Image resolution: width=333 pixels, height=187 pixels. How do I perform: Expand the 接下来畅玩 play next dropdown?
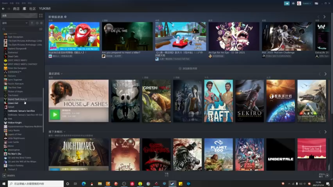(x=57, y=132)
